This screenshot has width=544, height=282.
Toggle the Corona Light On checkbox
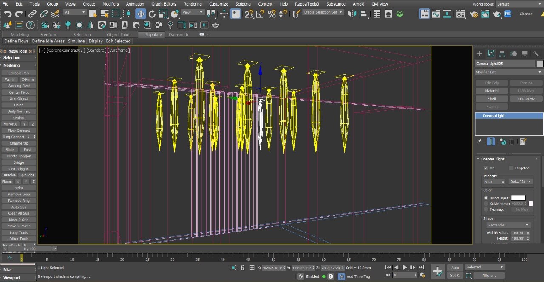[486, 168]
